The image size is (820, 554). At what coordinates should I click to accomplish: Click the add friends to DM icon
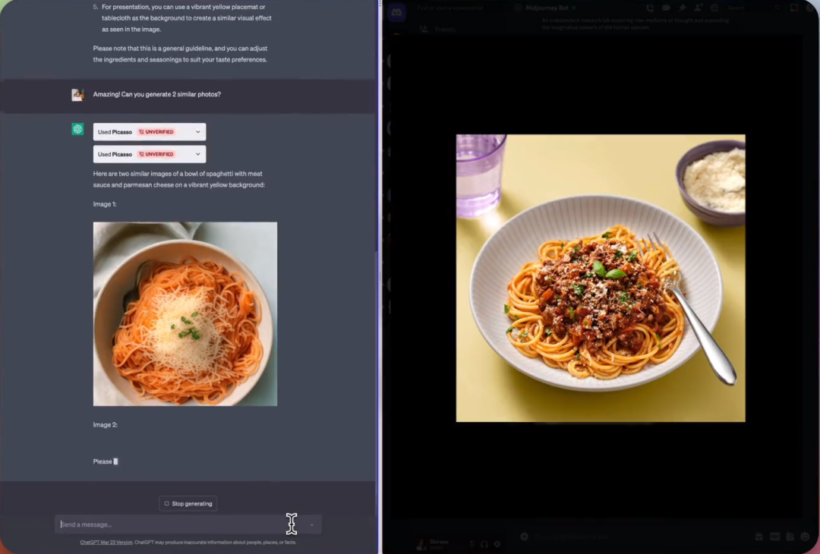click(699, 8)
